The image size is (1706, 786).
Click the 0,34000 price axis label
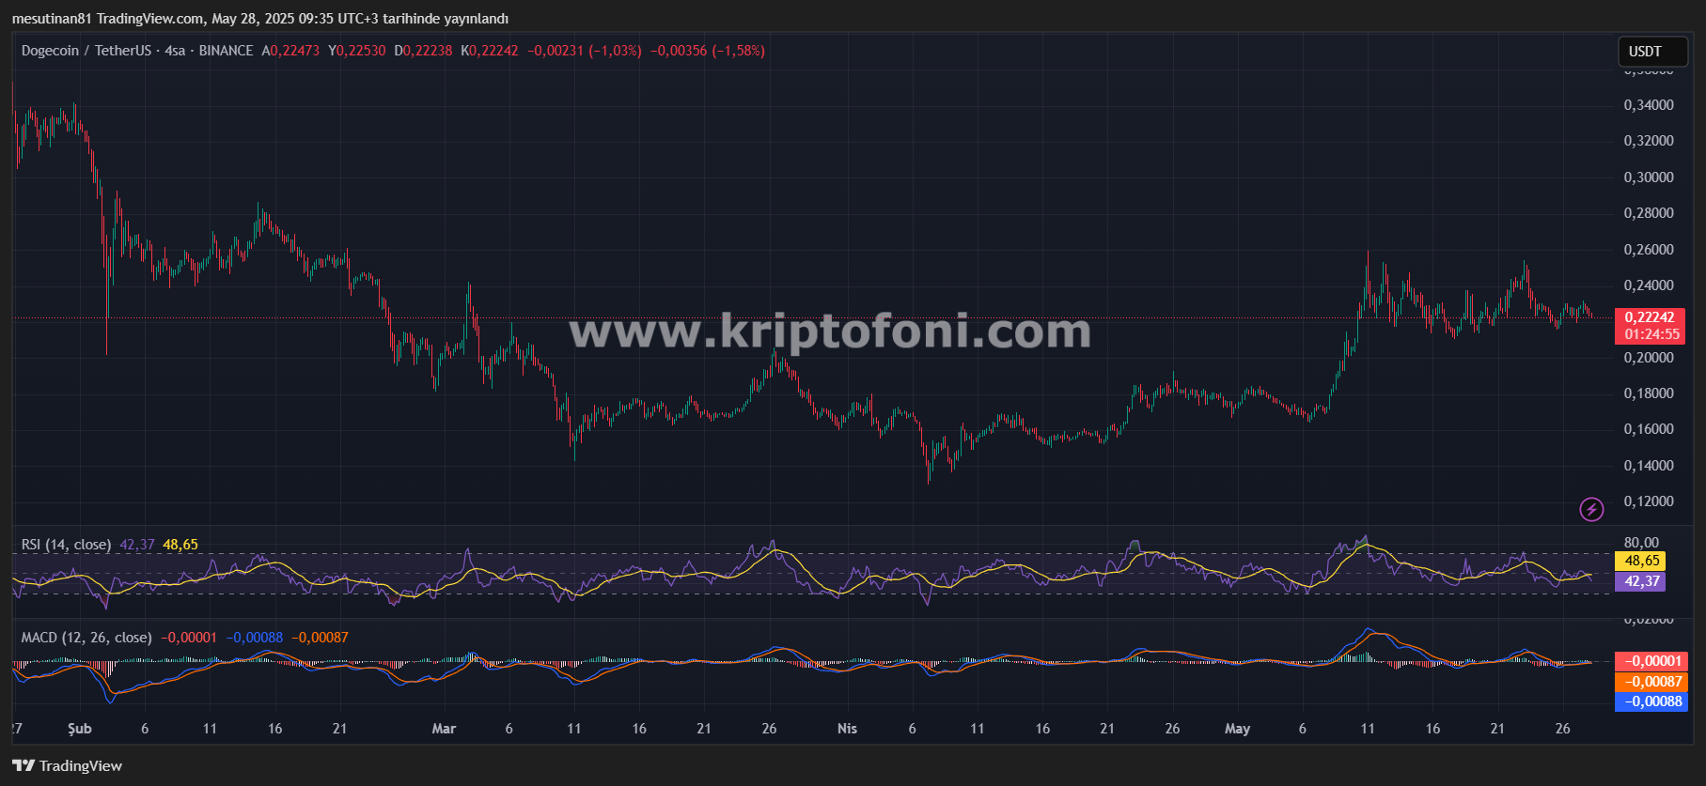(x=1649, y=105)
